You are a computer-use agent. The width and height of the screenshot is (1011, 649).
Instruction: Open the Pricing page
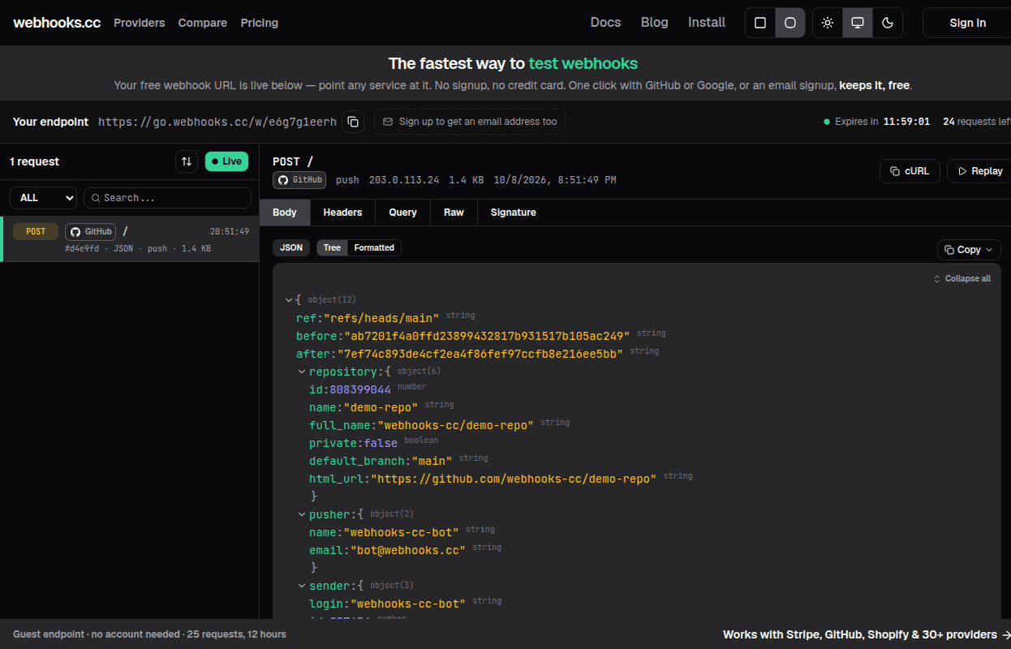click(x=260, y=23)
